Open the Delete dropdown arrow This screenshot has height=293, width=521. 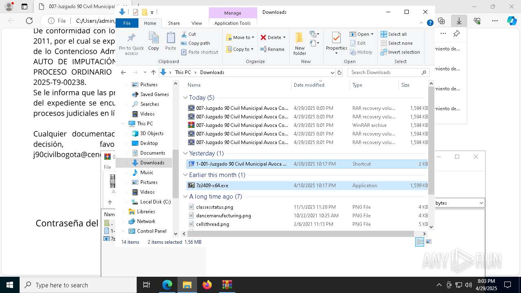point(284,37)
